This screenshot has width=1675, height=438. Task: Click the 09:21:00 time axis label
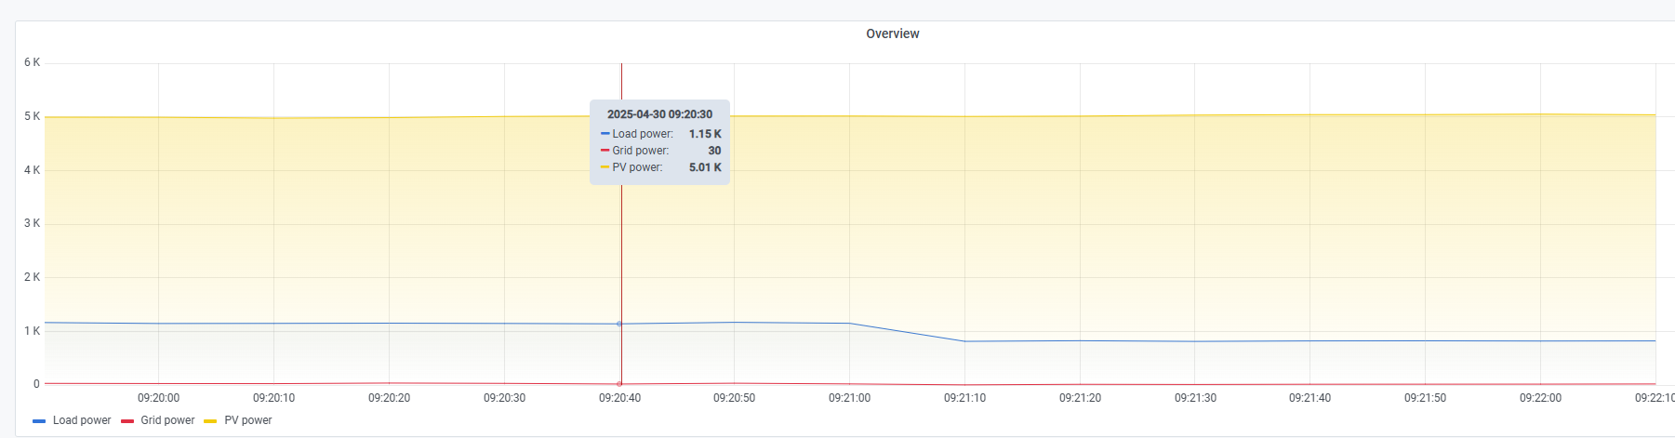click(x=849, y=398)
